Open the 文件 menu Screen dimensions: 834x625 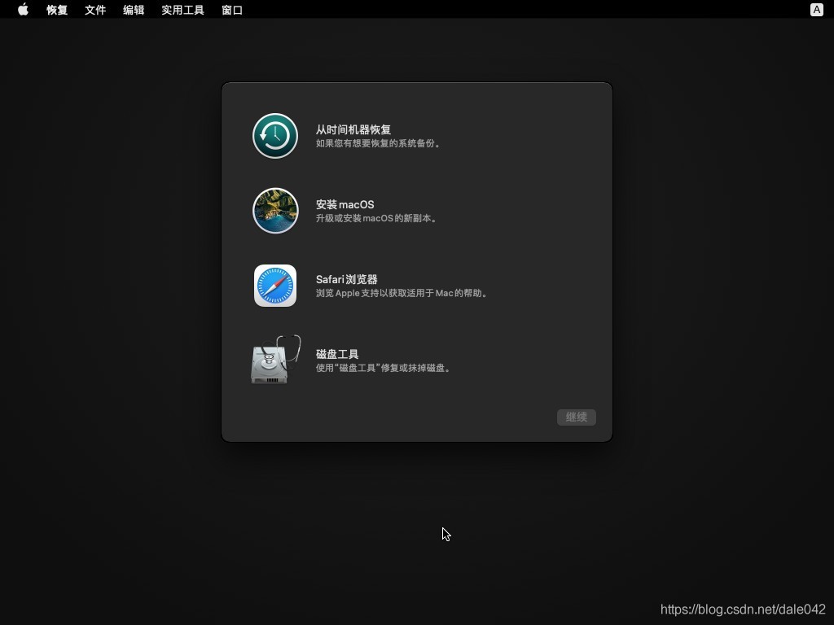95,10
